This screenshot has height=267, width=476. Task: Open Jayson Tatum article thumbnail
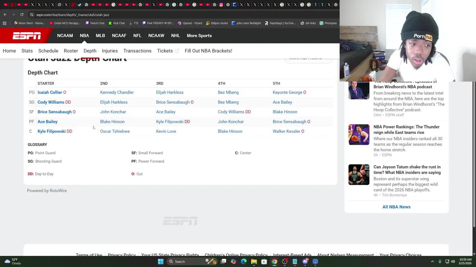pos(359,174)
